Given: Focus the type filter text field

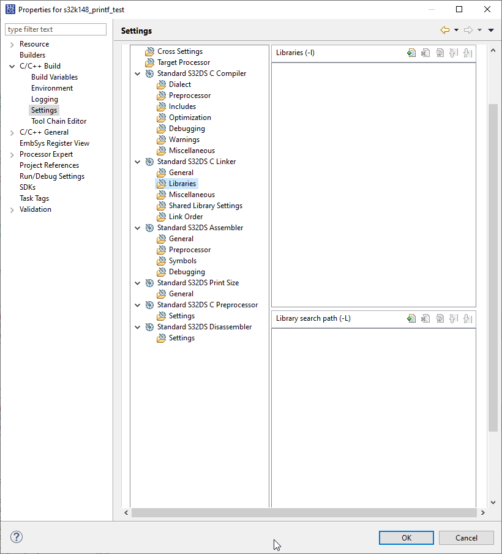Looking at the screenshot, I should pyautogui.click(x=56, y=29).
